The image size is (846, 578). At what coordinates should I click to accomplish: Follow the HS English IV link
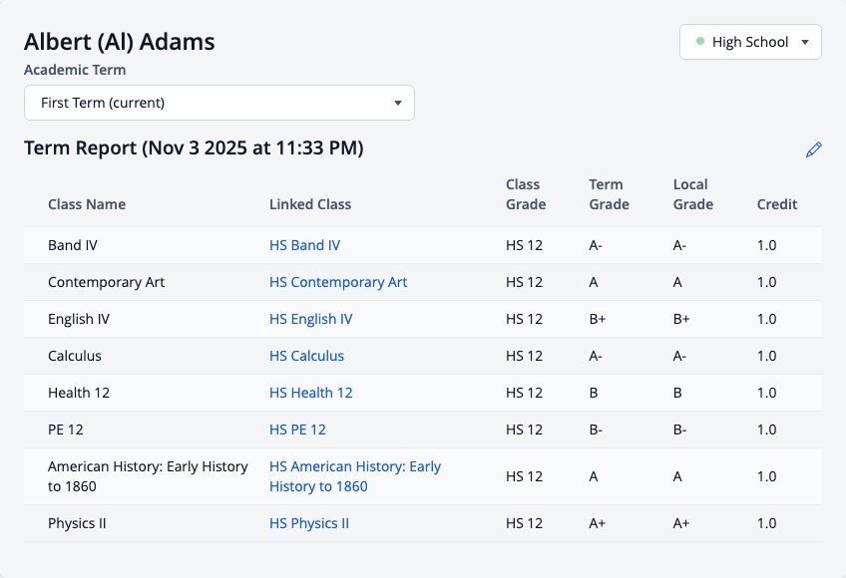click(x=311, y=319)
